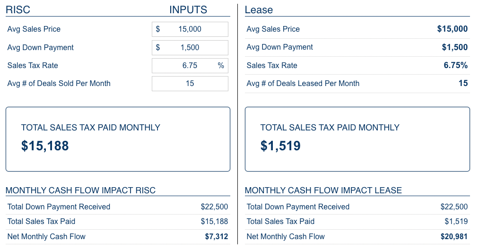Click the Avg Sales Price input field

point(190,29)
